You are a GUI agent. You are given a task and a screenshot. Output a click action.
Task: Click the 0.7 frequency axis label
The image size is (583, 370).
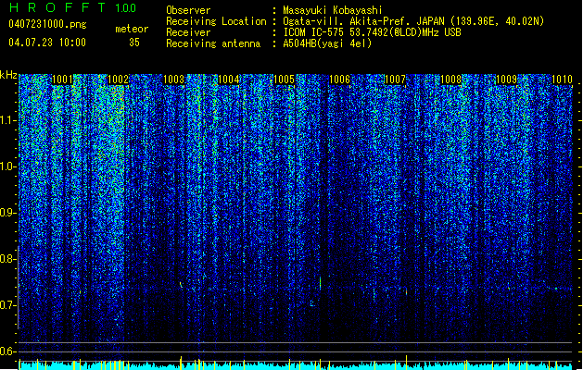click(x=7, y=305)
